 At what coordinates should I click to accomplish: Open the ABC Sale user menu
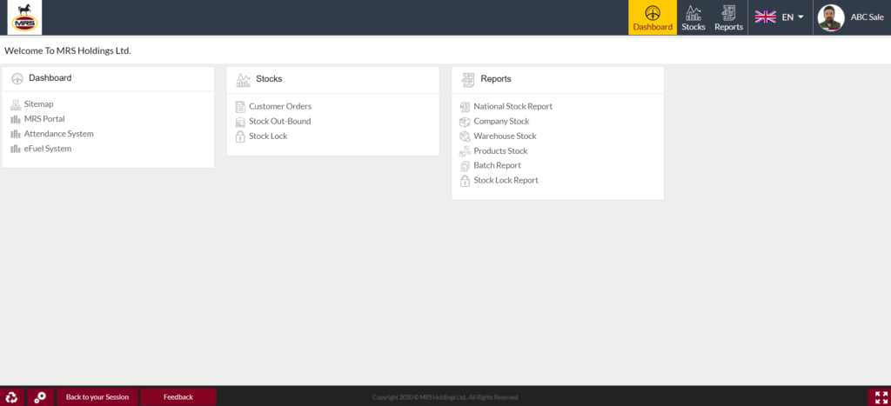point(867,17)
